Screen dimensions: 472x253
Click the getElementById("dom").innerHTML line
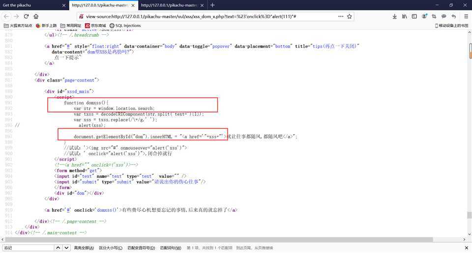[x=185, y=137]
